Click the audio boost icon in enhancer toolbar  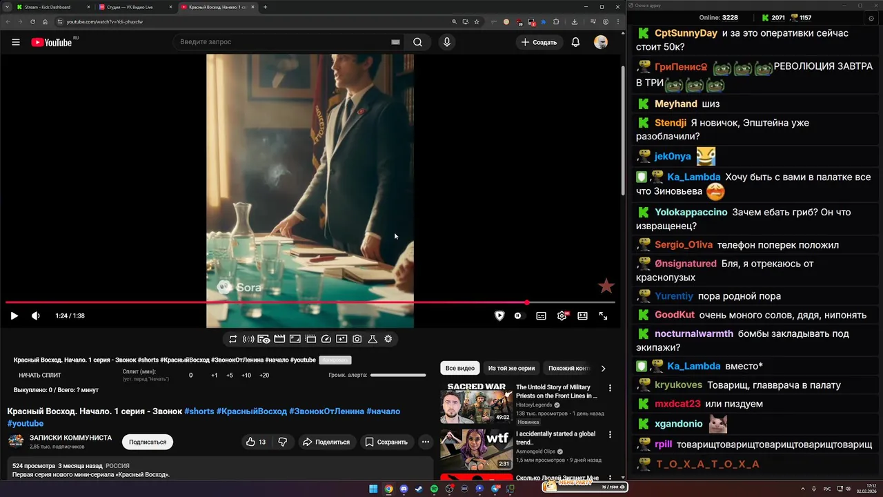point(248,339)
